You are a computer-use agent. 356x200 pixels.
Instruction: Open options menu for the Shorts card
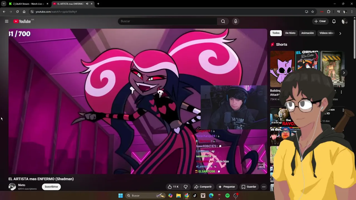(x=341, y=92)
